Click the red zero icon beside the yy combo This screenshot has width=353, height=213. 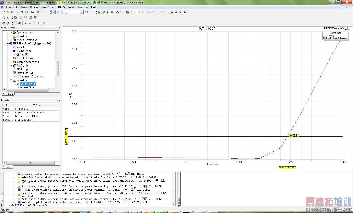[x=92, y=12]
